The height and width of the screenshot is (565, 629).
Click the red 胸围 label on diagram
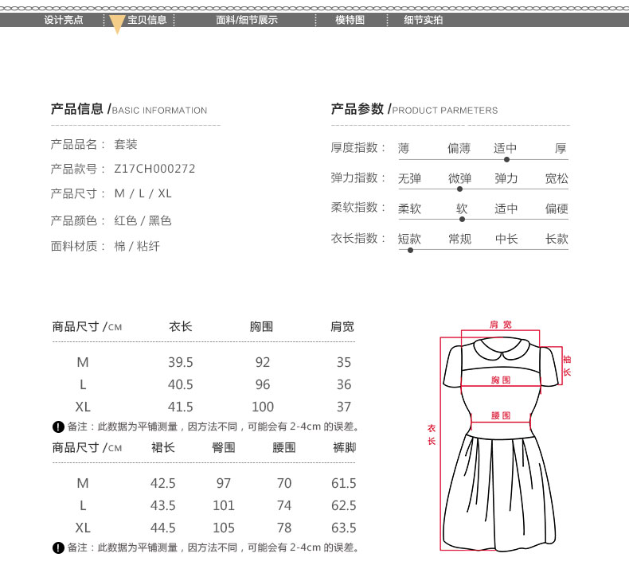(x=501, y=380)
